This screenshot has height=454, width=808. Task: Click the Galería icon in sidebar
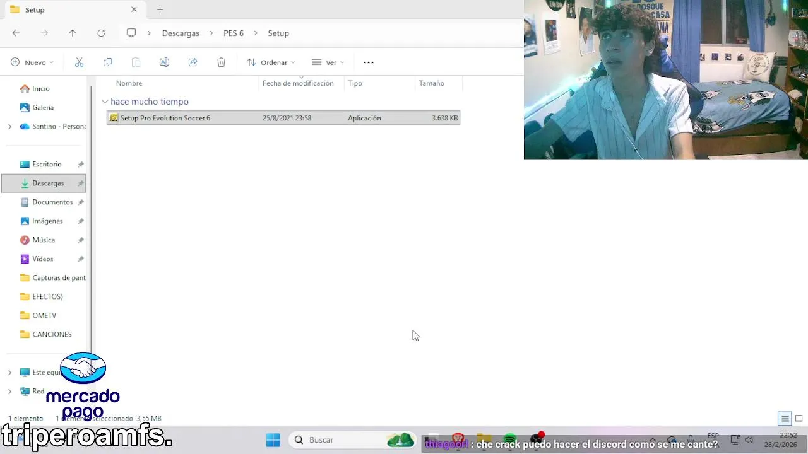[25, 107]
